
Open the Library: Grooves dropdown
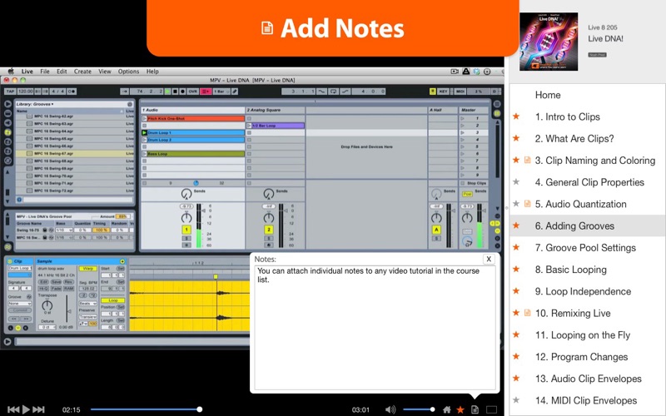(x=35, y=104)
